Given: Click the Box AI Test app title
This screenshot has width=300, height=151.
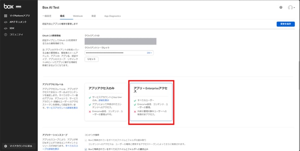Looking at the screenshot, I should tap(51, 8).
